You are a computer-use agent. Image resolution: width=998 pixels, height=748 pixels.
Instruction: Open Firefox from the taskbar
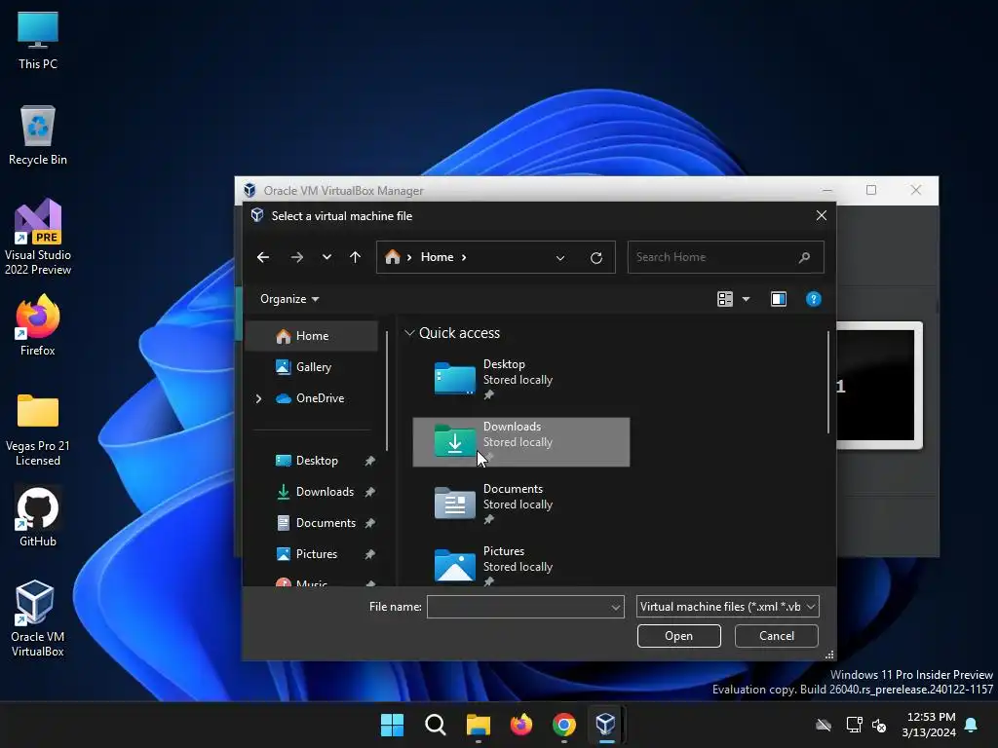[x=521, y=725]
